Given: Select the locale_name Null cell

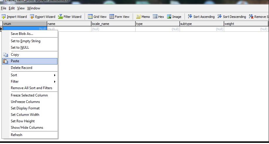Looking at the screenshot, I should pos(113,29).
